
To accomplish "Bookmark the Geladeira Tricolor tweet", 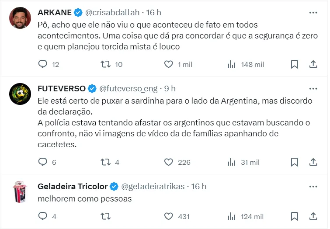I will click(295, 216).
